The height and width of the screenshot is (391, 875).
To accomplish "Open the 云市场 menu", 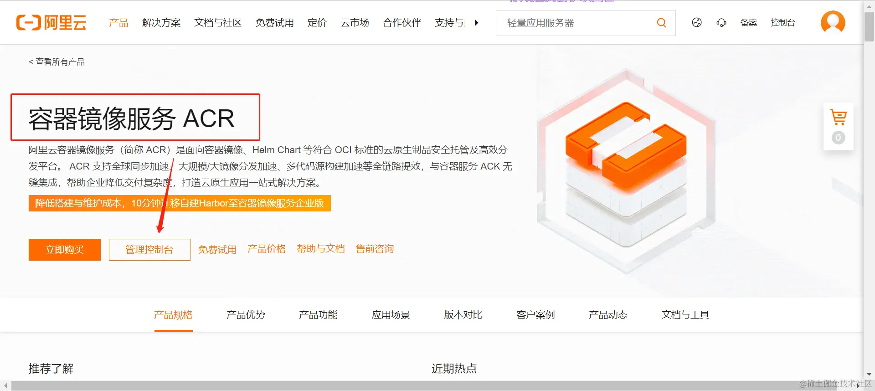I will click(x=355, y=23).
